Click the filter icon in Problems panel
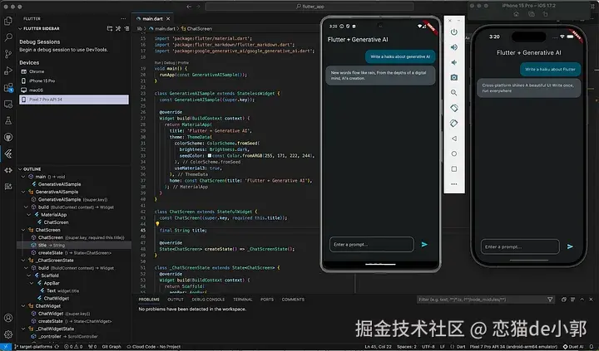 click(550, 300)
